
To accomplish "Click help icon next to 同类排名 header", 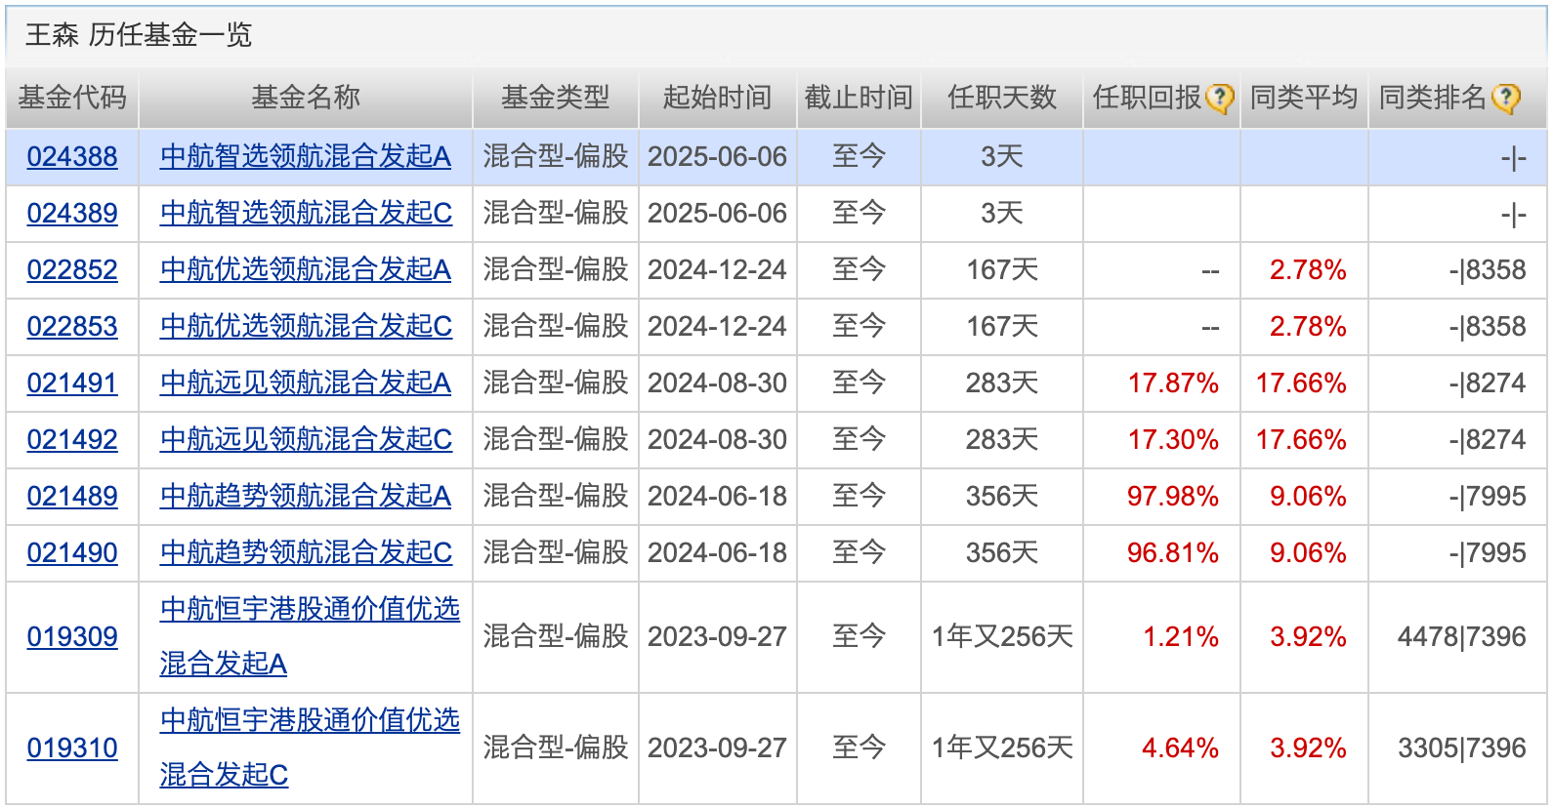I will pos(1506,98).
